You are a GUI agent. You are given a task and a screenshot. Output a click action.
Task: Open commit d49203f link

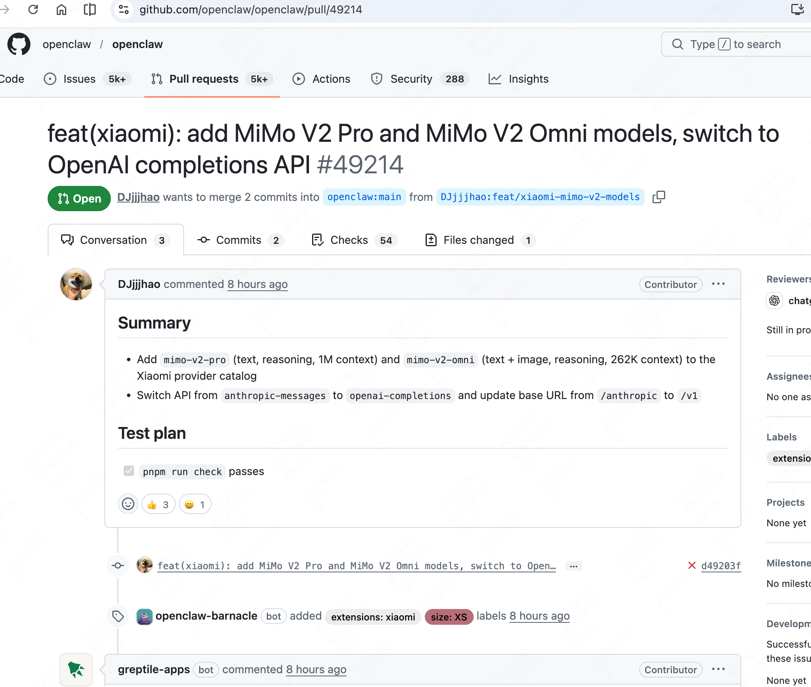721,566
